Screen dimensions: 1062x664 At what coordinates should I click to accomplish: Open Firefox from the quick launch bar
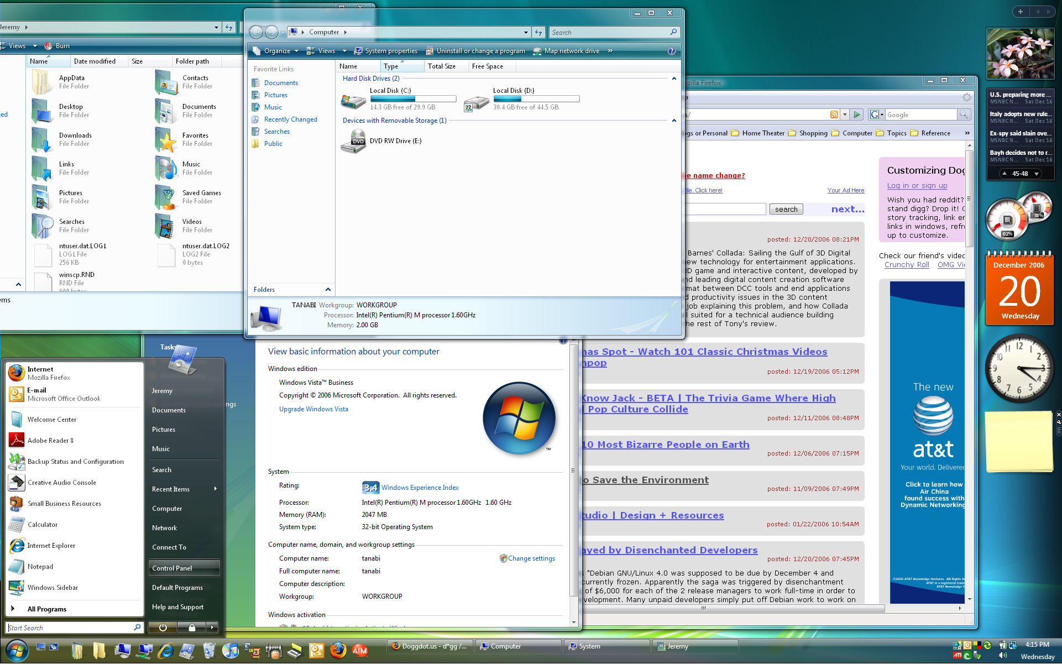tap(338, 650)
